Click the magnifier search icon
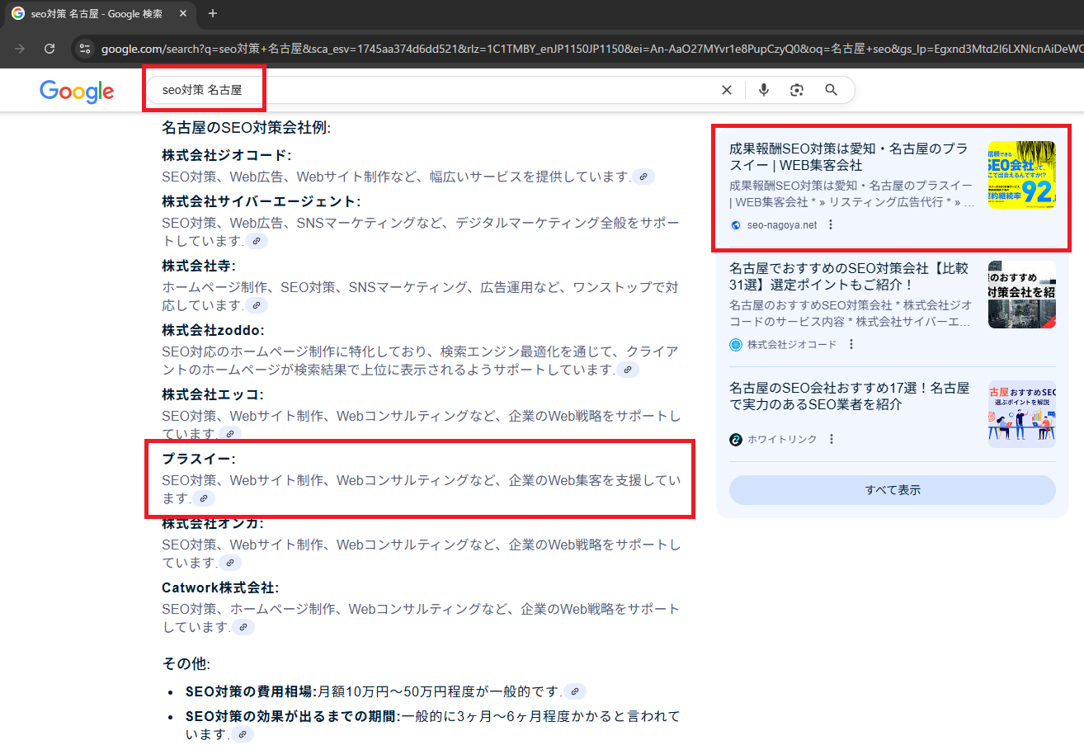Screen dimensions: 1084x750 tap(832, 90)
